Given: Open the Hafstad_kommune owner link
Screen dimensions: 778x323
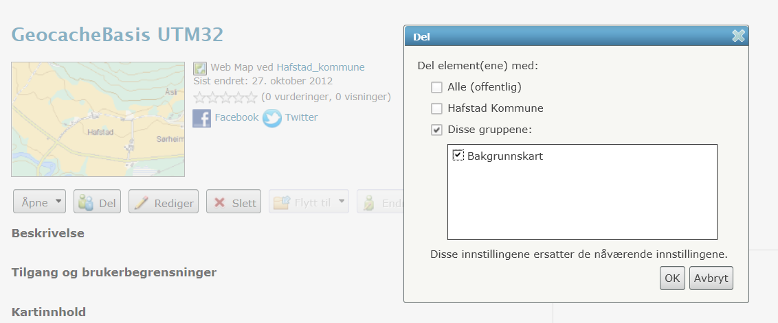Looking at the screenshot, I should click(320, 67).
